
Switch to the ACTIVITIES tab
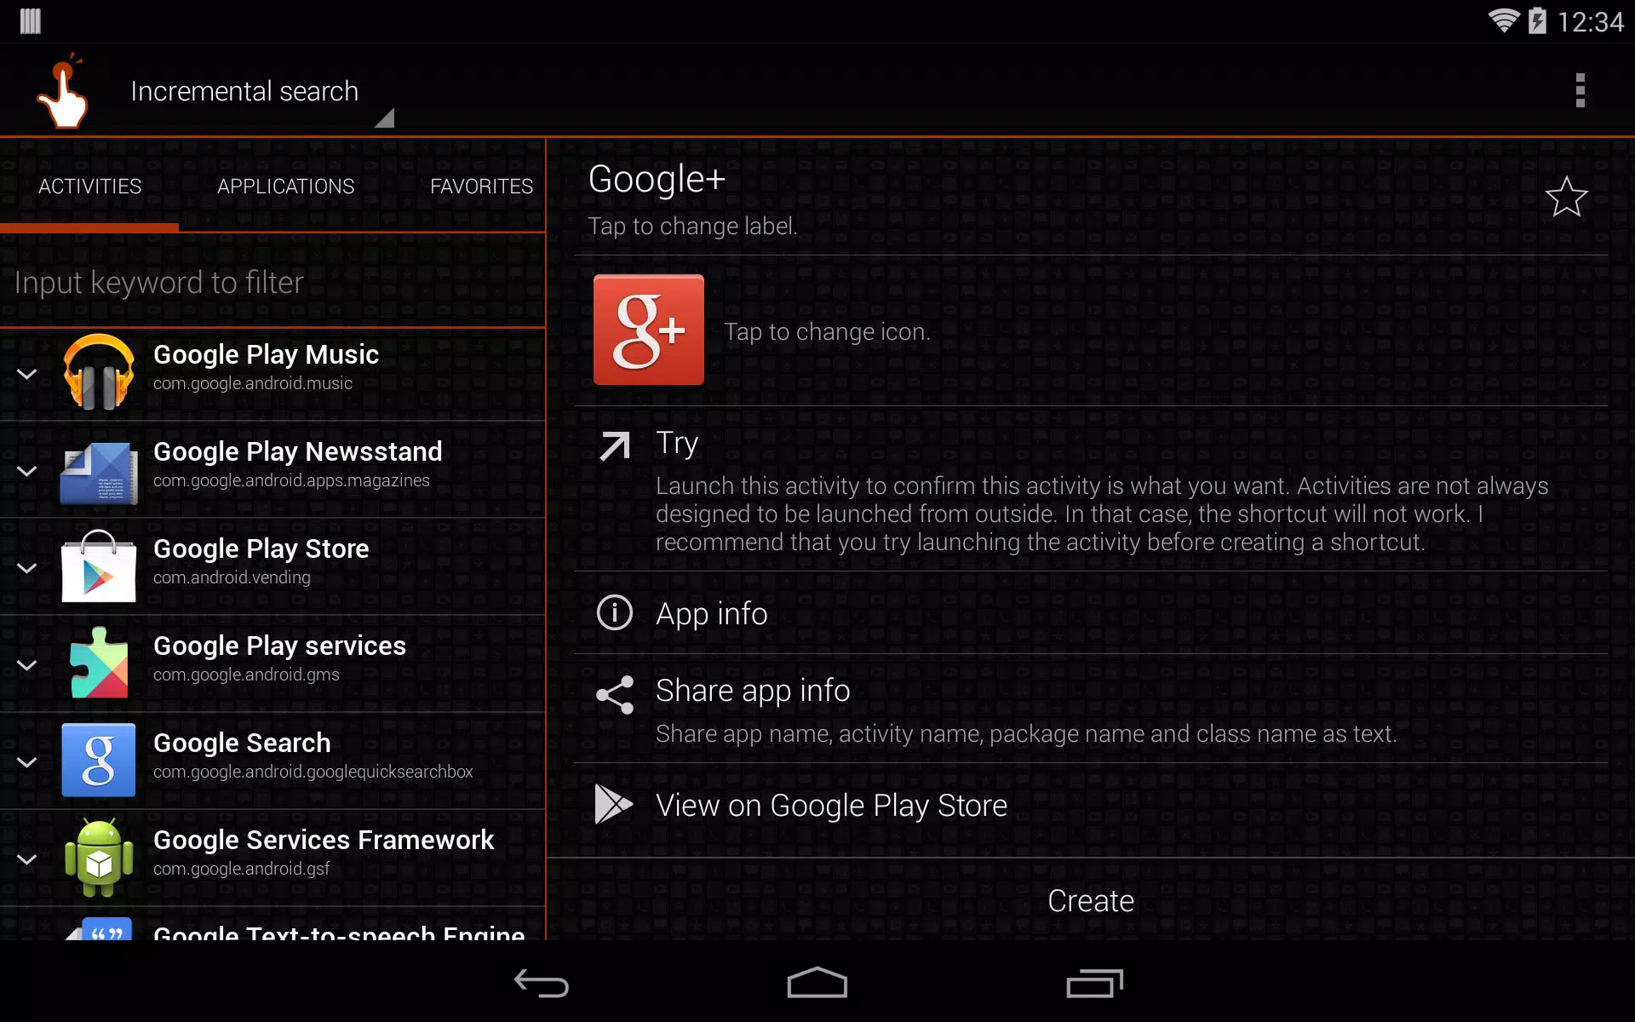tap(89, 185)
